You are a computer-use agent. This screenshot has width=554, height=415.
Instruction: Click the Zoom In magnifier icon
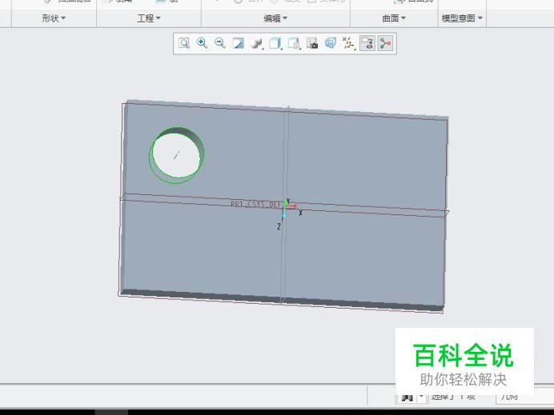pos(202,43)
